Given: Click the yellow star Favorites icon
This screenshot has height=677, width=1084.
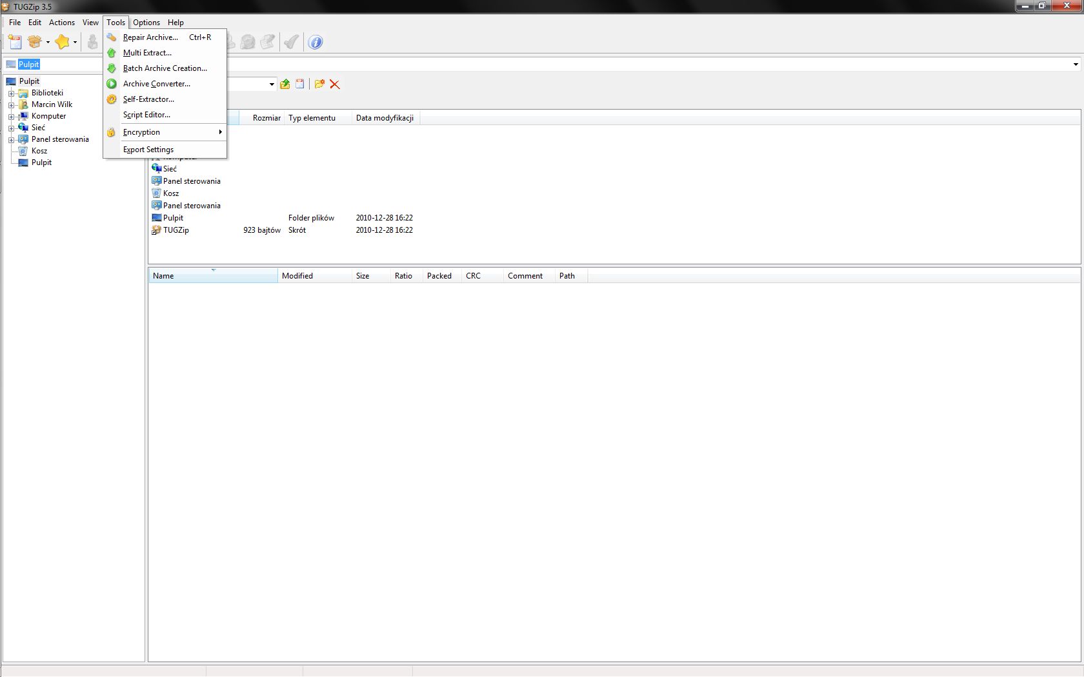Looking at the screenshot, I should (x=62, y=42).
